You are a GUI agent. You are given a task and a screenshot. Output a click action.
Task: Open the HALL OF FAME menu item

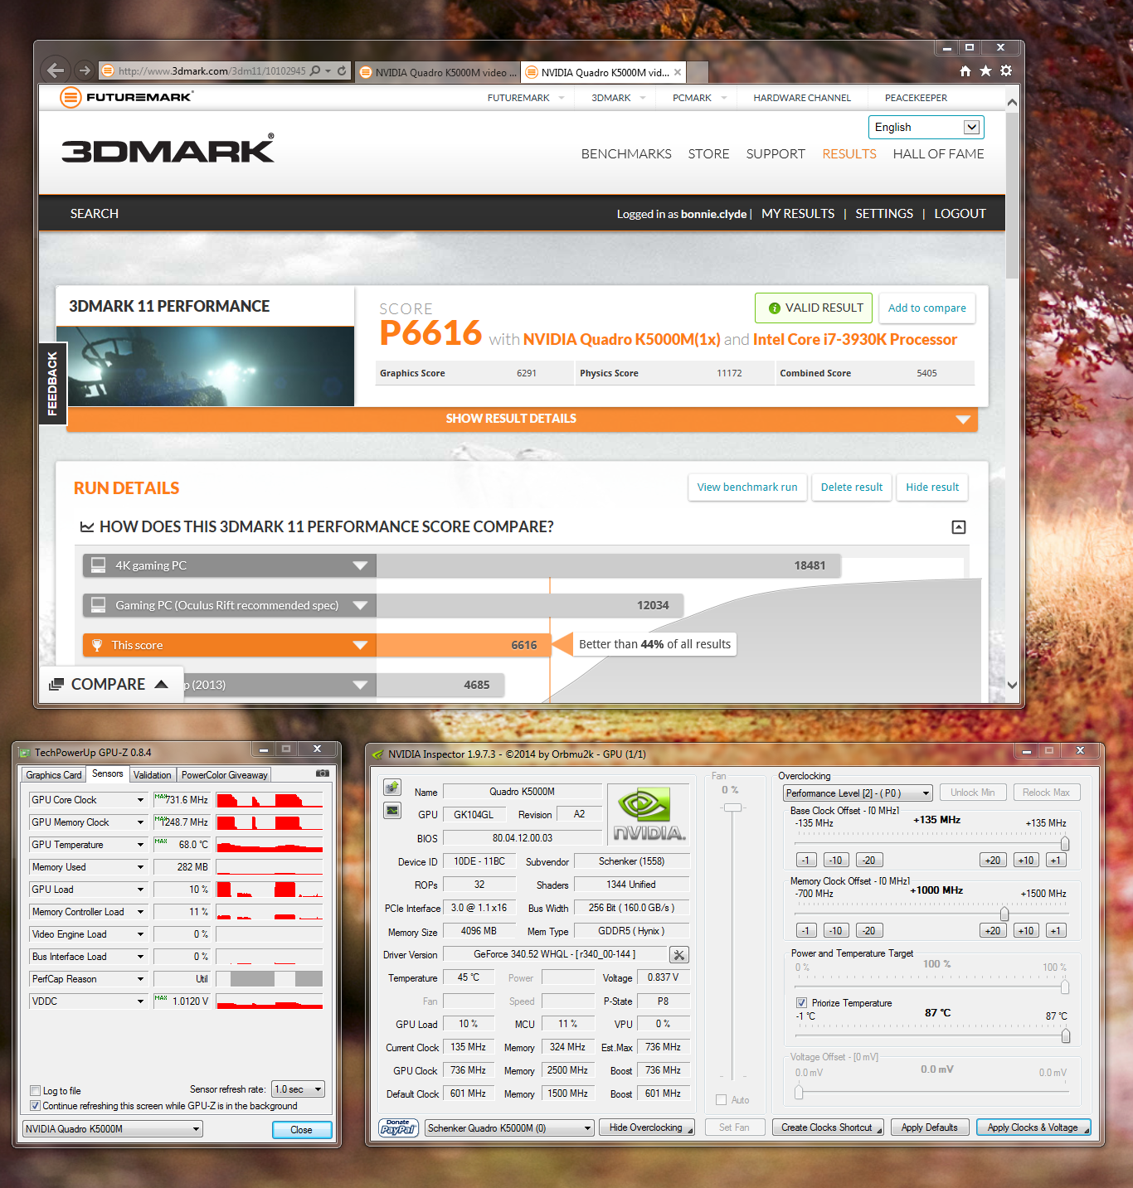coord(938,154)
